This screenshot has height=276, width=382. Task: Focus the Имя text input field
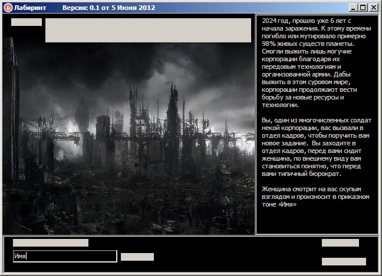(x=65, y=256)
